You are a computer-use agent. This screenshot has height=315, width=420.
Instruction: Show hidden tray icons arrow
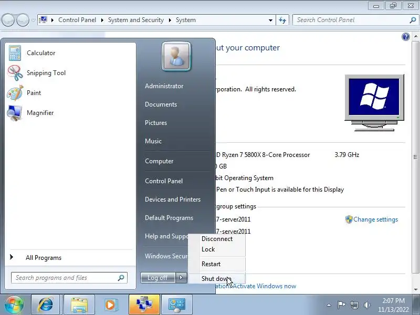(x=329, y=305)
